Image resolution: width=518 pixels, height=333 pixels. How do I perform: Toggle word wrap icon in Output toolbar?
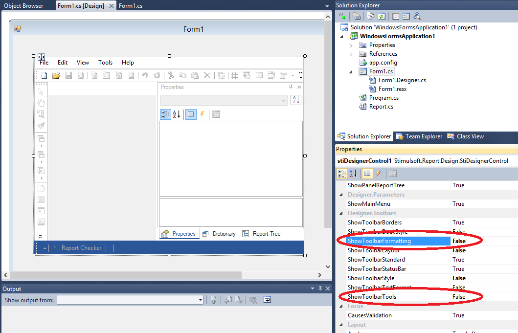[x=267, y=300]
